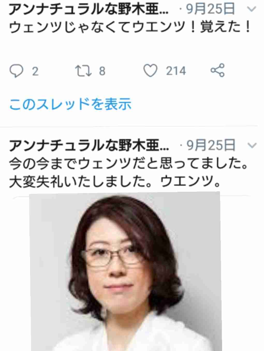Click the divider between the two tweets
Screen dimensions: 264x351
(x=132, y=127)
